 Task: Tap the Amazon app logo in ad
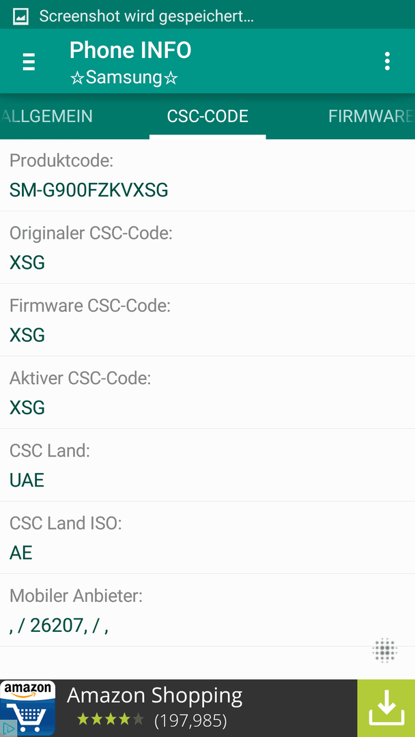click(28, 708)
